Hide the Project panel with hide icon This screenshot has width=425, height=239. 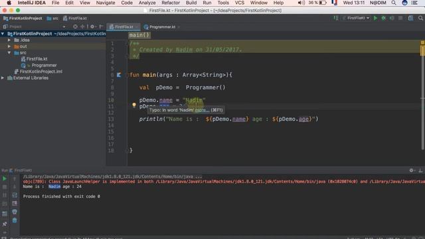pyautogui.click(x=101, y=27)
